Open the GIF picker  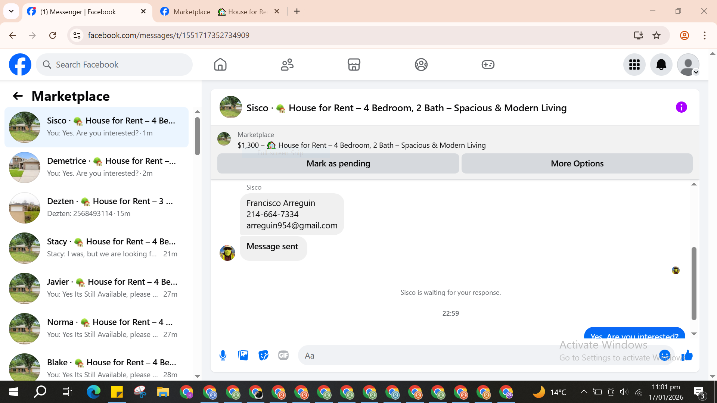(x=283, y=355)
